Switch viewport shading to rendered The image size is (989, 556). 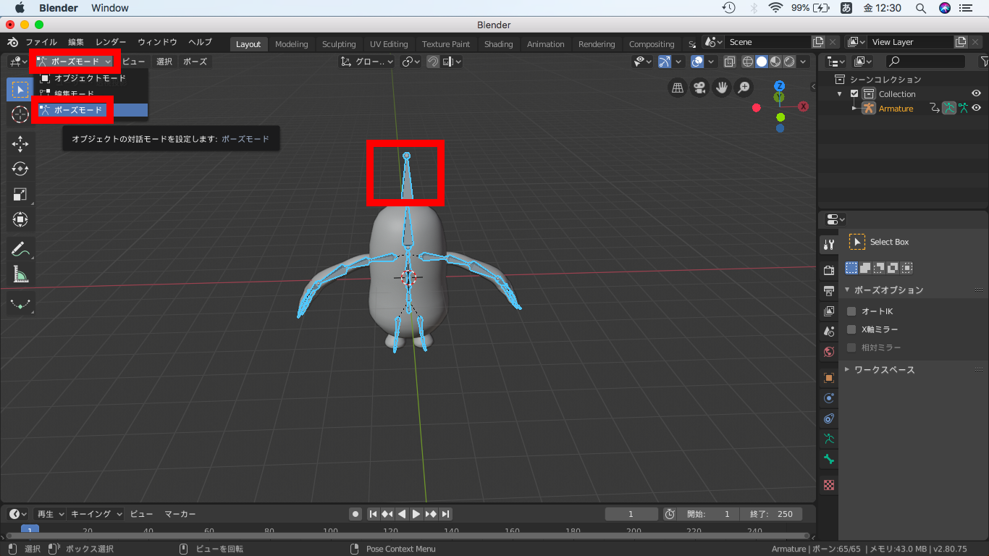click(x=789, y=62)
